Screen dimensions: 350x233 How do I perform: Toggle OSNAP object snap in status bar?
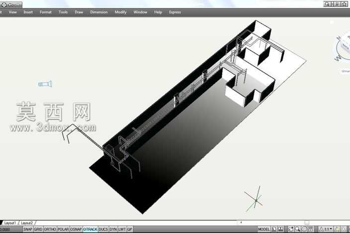click(x=76, y=229)
